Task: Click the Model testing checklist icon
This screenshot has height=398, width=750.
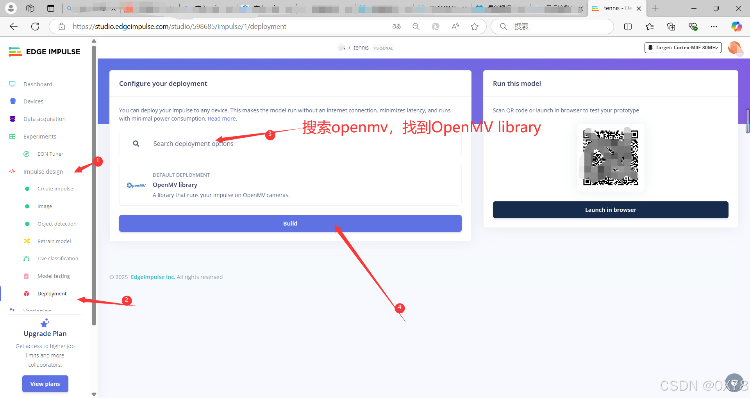Action: (x=27, y=276)
